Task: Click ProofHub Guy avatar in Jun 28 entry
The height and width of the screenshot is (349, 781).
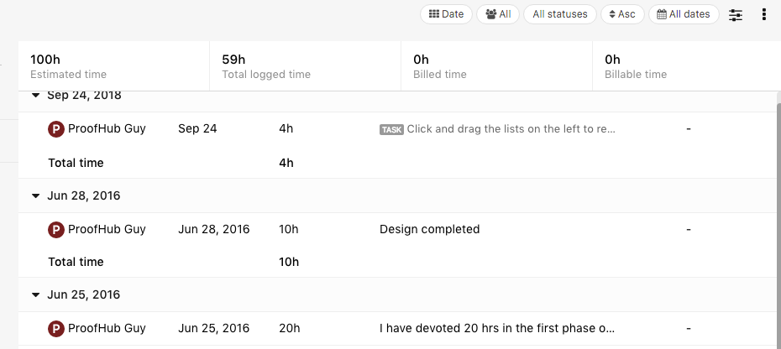Action: 56,230
